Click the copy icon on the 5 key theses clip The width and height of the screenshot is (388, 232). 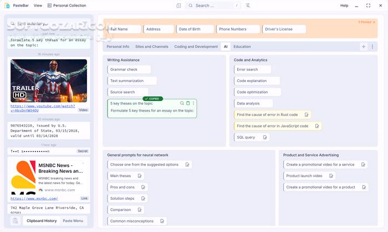coord(188,103)
